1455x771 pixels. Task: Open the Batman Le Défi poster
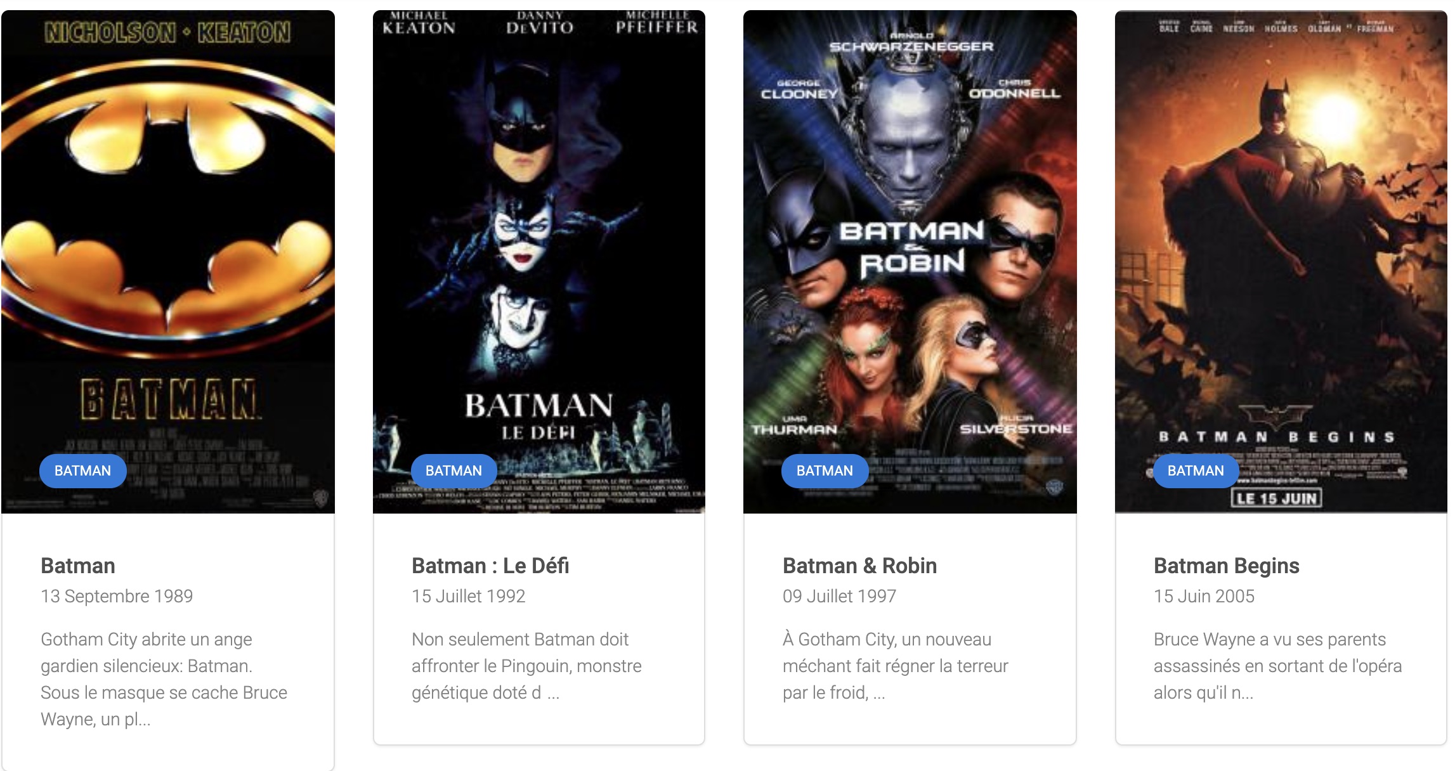point(539,261)
